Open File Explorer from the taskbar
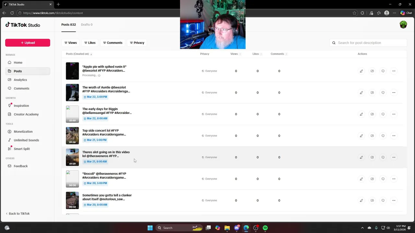 click(227, 228)
